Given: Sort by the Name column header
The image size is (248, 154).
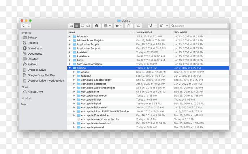Looking at the screenshot, I should 101,32.
